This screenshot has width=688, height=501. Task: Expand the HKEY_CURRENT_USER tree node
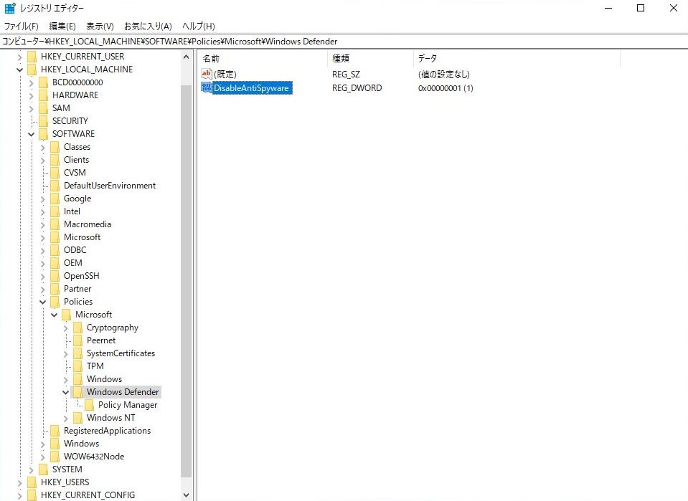20,57
